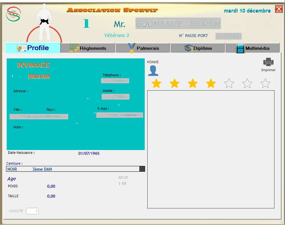Click the sixth empty rating star

coord(247,84)
